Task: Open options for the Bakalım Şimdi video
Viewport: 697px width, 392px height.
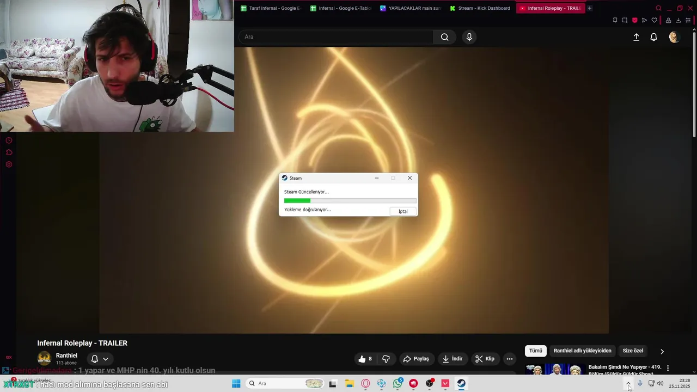Action: (x=668, y=368)
